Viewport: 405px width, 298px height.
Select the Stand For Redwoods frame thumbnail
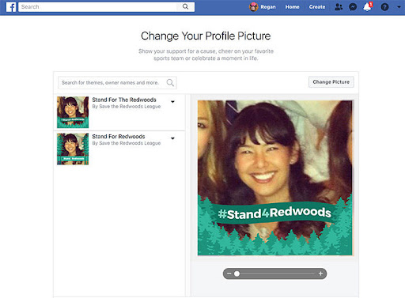(x=73, y=149)
